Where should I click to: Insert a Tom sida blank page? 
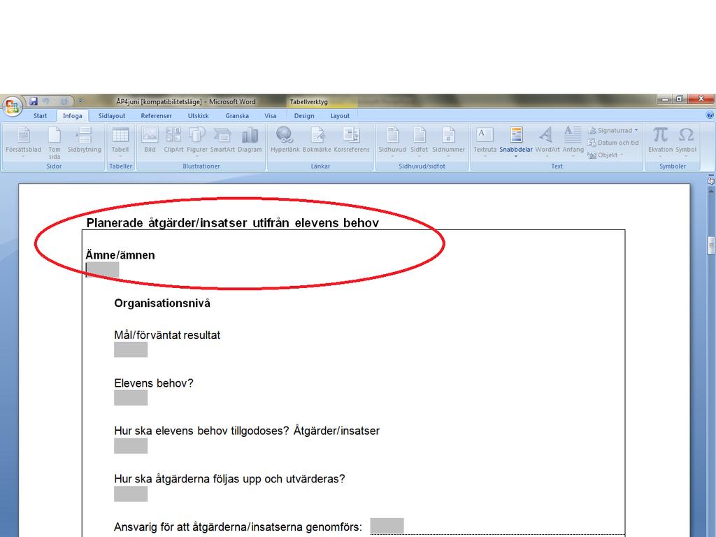click(x=55, y=143)
